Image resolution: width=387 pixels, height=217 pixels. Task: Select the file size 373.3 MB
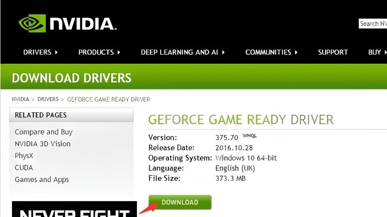[x=231, y=178]
